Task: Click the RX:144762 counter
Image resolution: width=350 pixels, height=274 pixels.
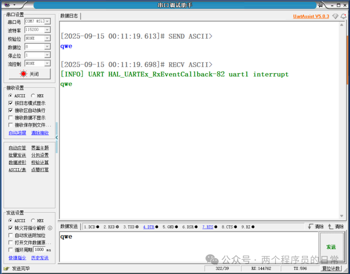Action: point(261,269)
